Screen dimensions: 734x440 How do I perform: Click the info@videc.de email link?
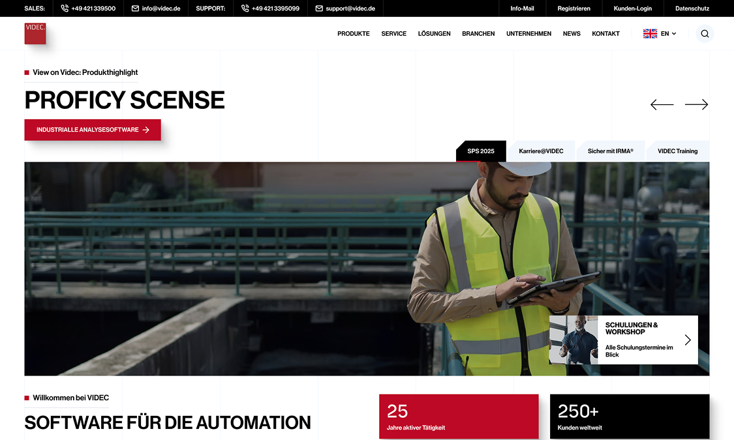[156, 8]
